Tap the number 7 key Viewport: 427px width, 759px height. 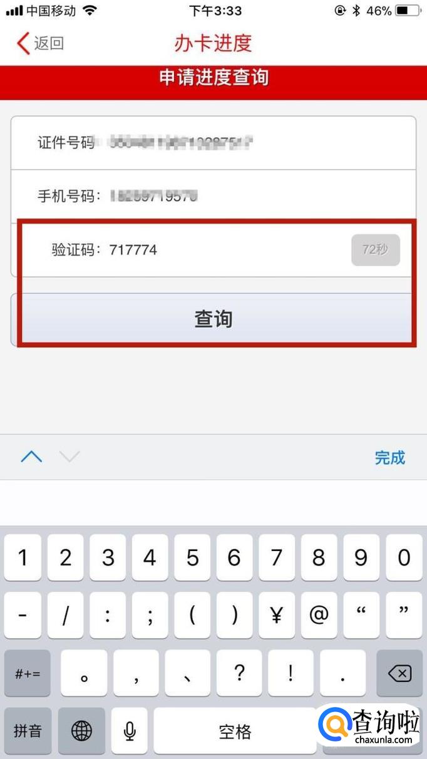point(276,557)
